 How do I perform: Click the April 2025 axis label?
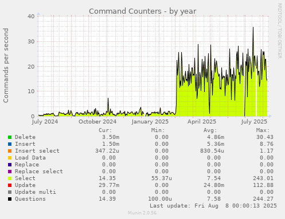tap(202, 122)
